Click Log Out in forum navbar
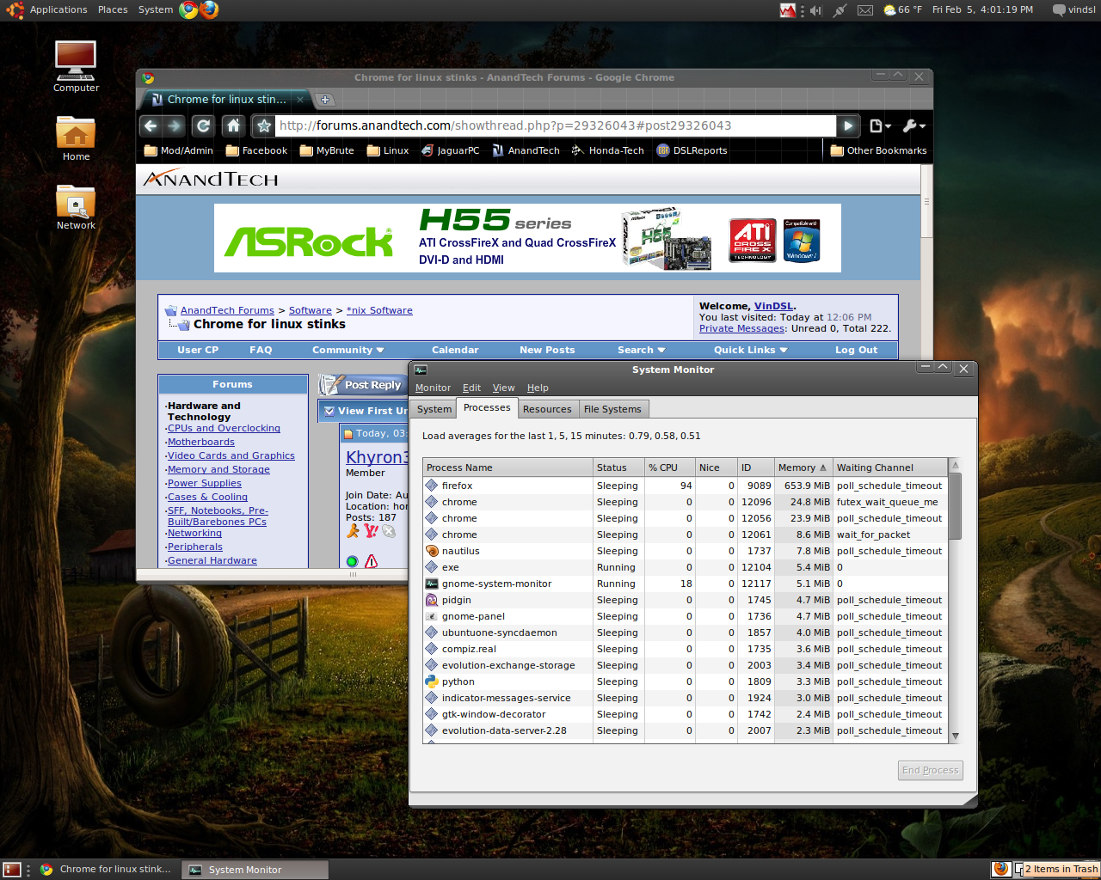1101x880 pixels. [x=856, y=350]
